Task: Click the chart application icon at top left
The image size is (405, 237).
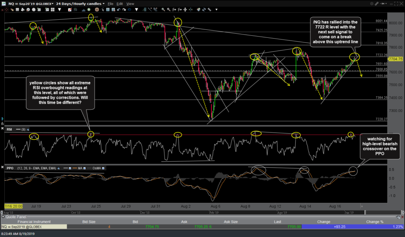Action: pos(4,4)
